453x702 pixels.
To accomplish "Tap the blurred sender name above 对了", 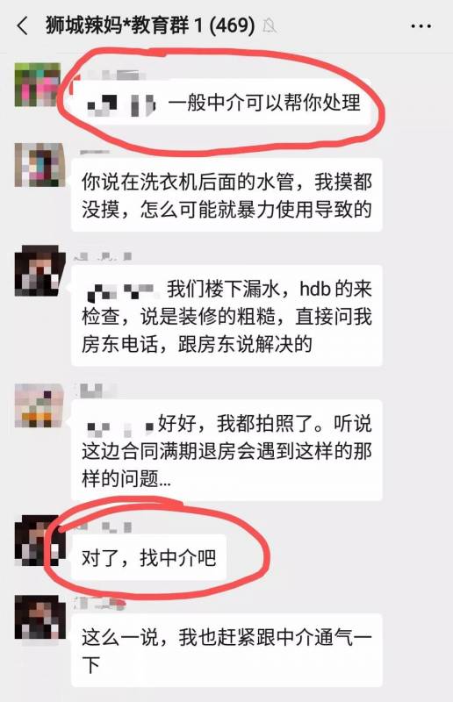I will tap(105, 527).
